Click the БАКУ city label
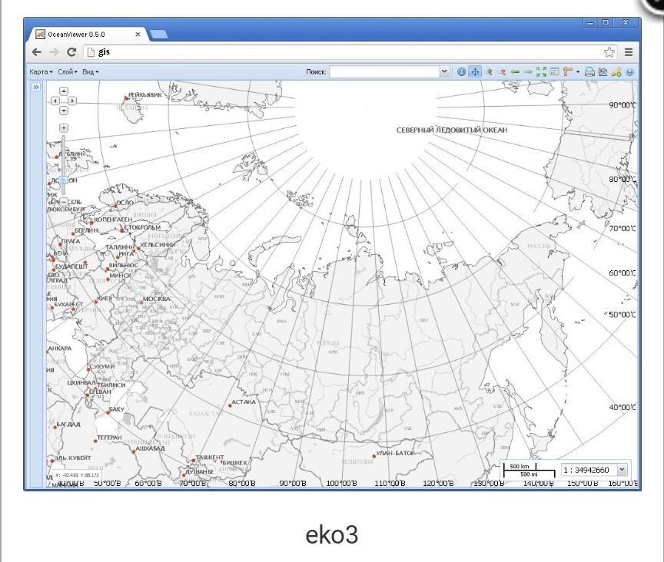The image size is (664, 562). pos(117,409)
